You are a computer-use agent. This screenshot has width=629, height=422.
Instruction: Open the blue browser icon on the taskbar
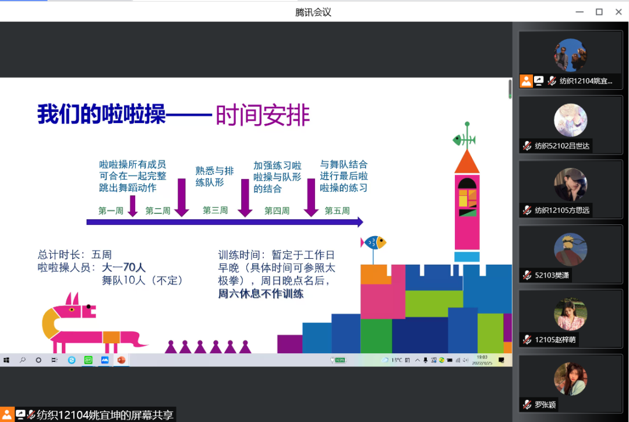tap(72, 360)
